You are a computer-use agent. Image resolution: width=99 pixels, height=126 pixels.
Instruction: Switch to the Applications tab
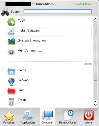(28, 117)
